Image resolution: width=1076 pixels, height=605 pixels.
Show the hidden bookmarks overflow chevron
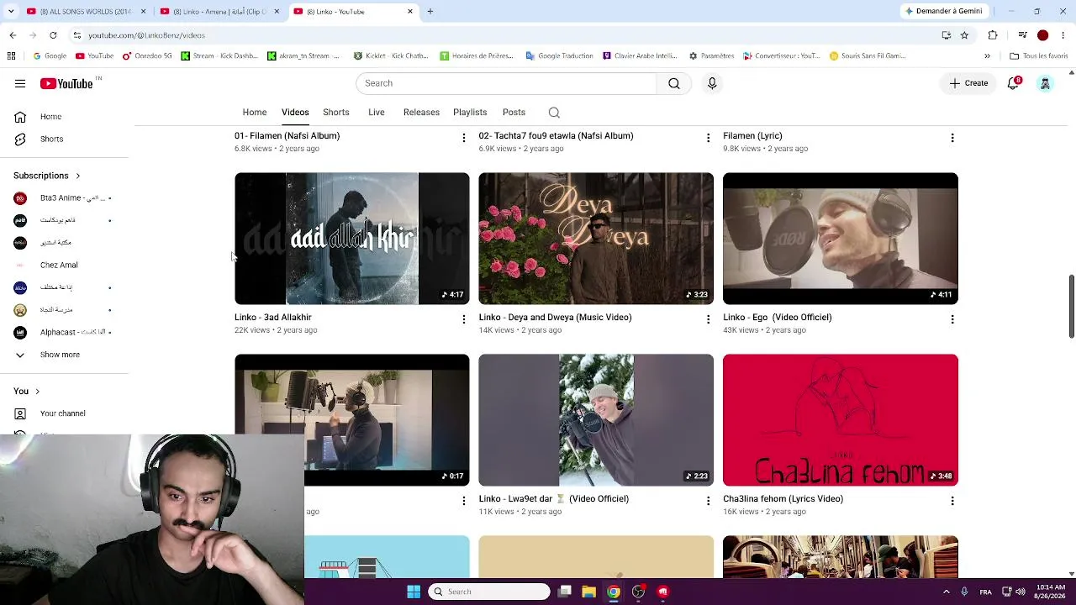tap(987, 56)
